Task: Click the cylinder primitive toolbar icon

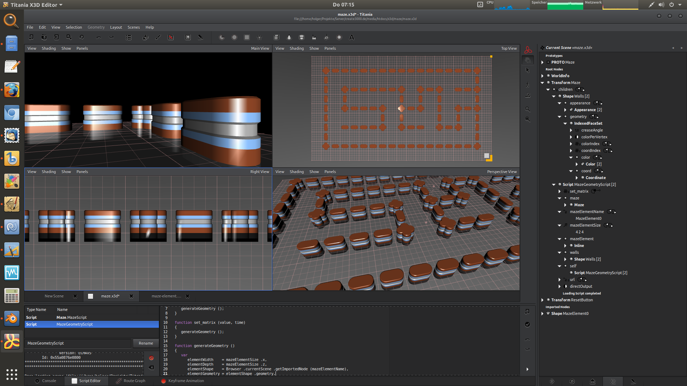Action: pos(302,38)
